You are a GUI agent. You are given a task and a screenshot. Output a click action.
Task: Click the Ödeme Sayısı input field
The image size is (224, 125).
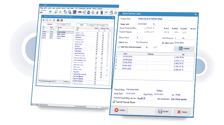[140, 37]
